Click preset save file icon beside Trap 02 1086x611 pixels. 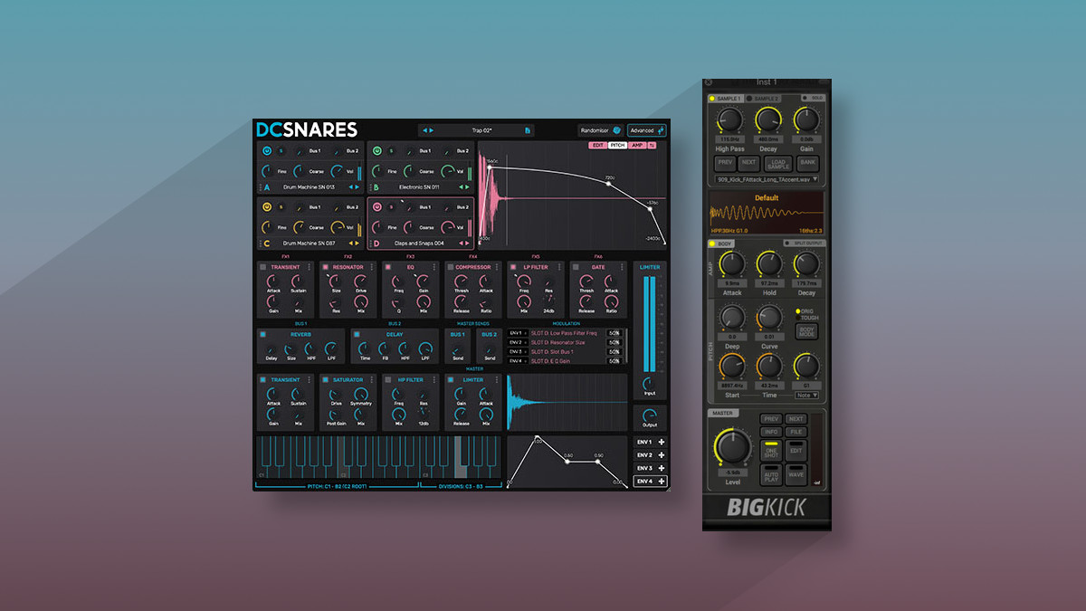[528, 130]
